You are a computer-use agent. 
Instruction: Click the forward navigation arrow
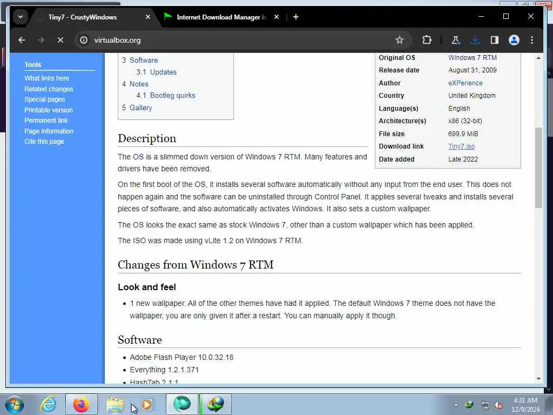pyautogui.click(x=41, y=40)
